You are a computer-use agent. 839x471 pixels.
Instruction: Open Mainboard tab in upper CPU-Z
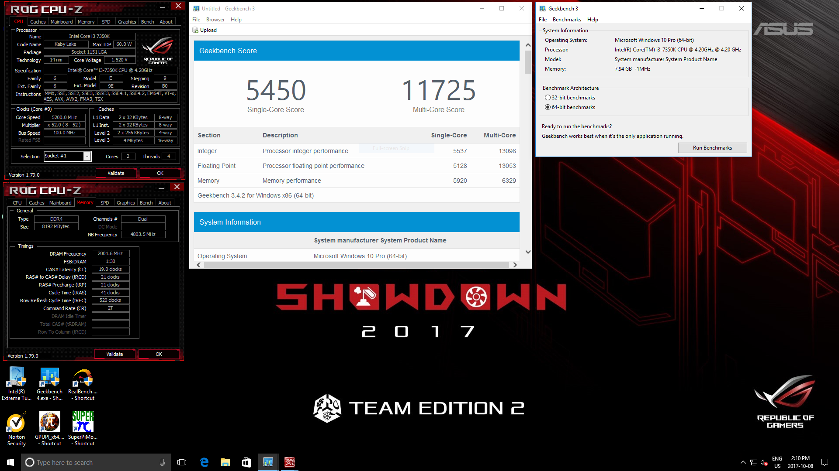62,22
